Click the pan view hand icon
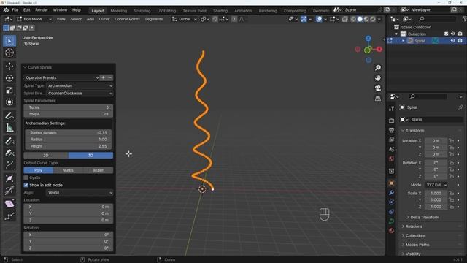This screenshot has height=263, width=467. click(378, 78)
